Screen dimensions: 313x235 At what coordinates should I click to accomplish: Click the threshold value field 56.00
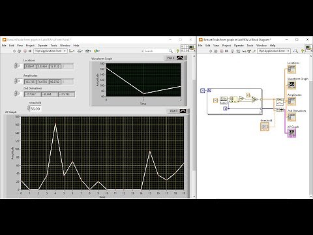(x=35, y=108)
